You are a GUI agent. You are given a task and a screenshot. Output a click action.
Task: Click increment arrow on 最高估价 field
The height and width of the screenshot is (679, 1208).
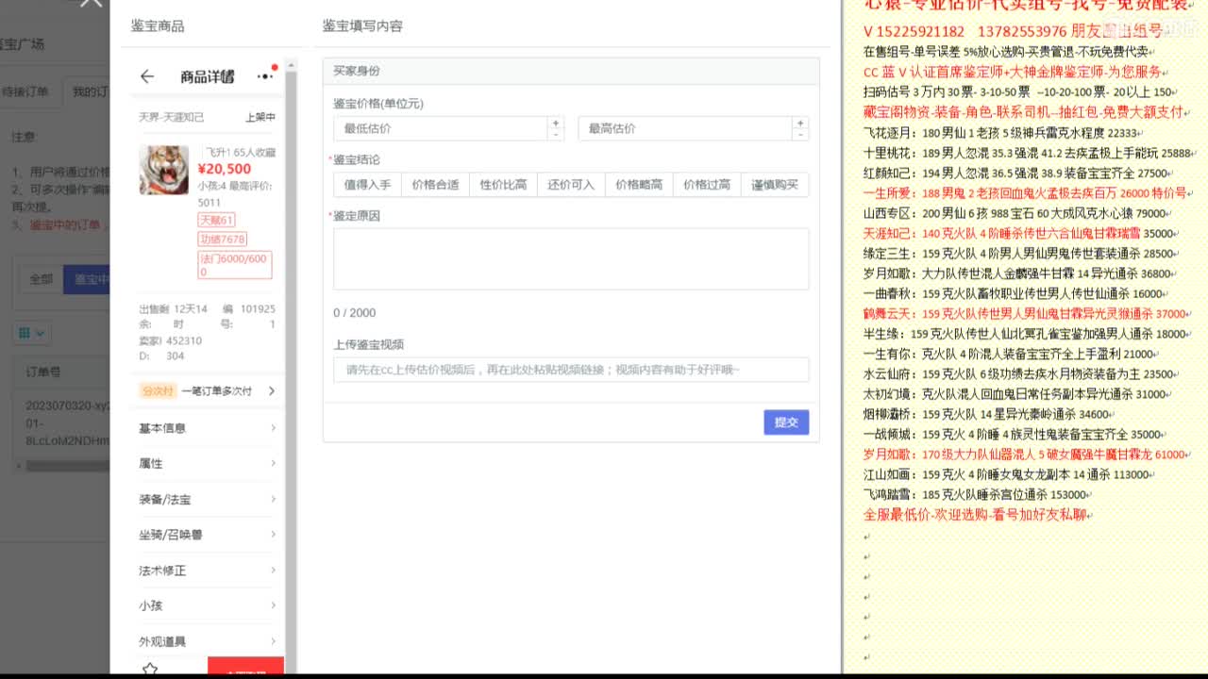800,123
